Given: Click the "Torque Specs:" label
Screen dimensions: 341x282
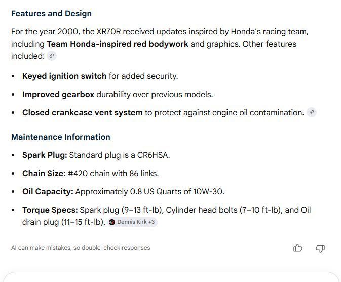Looking at the screenshot, I should pos(50,210).
